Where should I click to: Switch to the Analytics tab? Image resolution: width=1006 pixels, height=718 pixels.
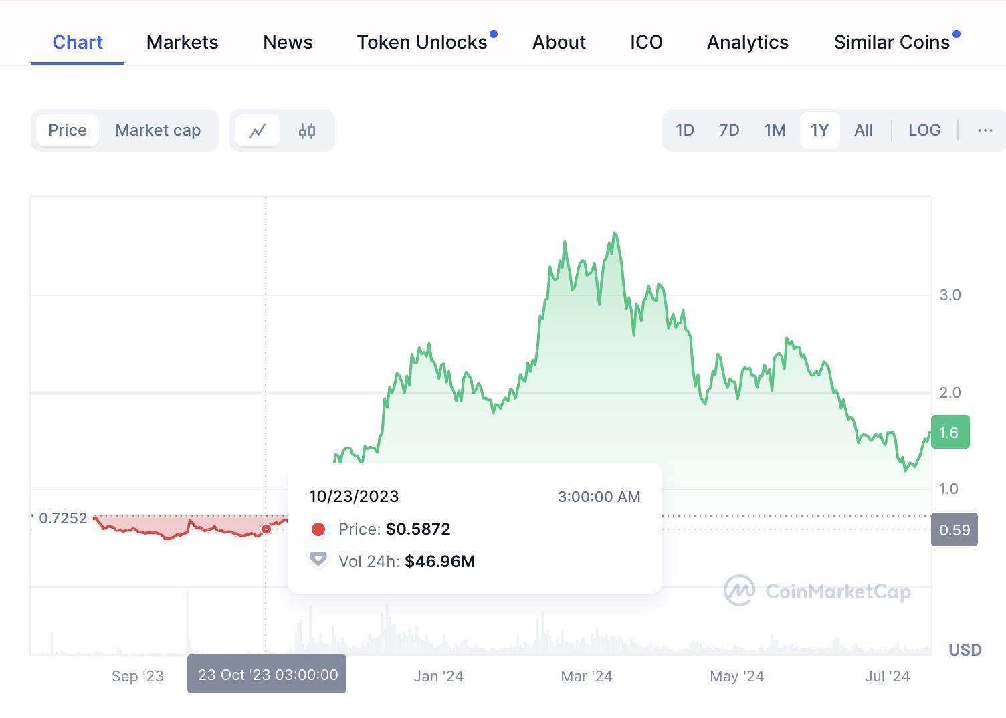point(748,42)
